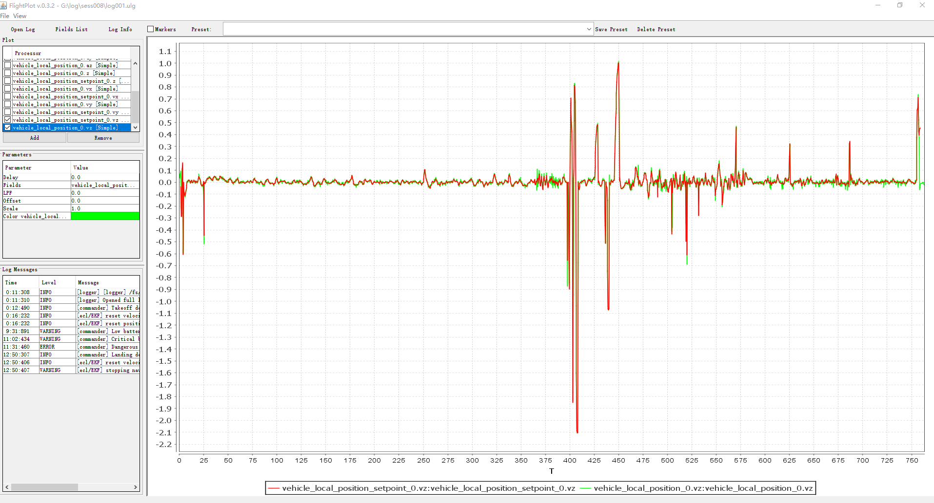This screenshot has width=934, height=503.
Task: Check vehicle_local_position_0.az processor checkbox
Action: 8,65
